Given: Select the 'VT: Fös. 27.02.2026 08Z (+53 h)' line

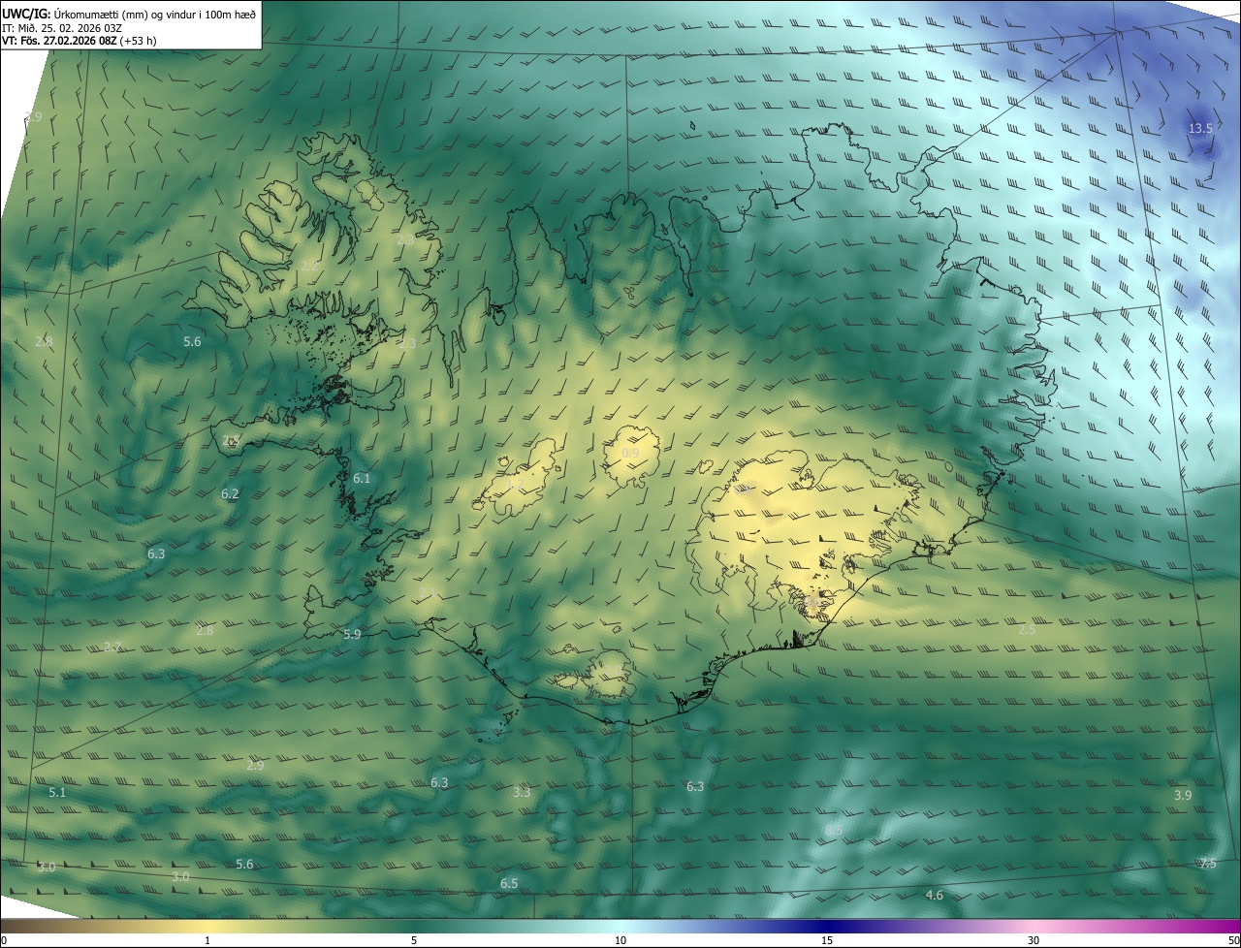Looking at the screenshot, I should point(80,41).
